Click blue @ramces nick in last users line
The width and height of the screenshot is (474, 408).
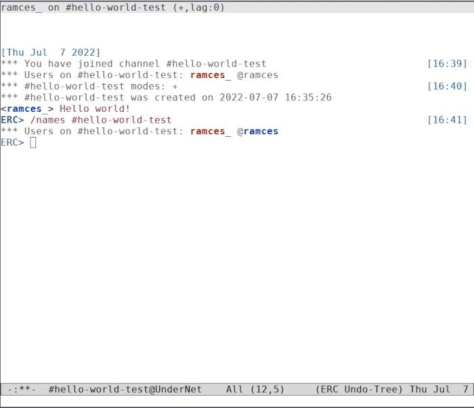257,131
